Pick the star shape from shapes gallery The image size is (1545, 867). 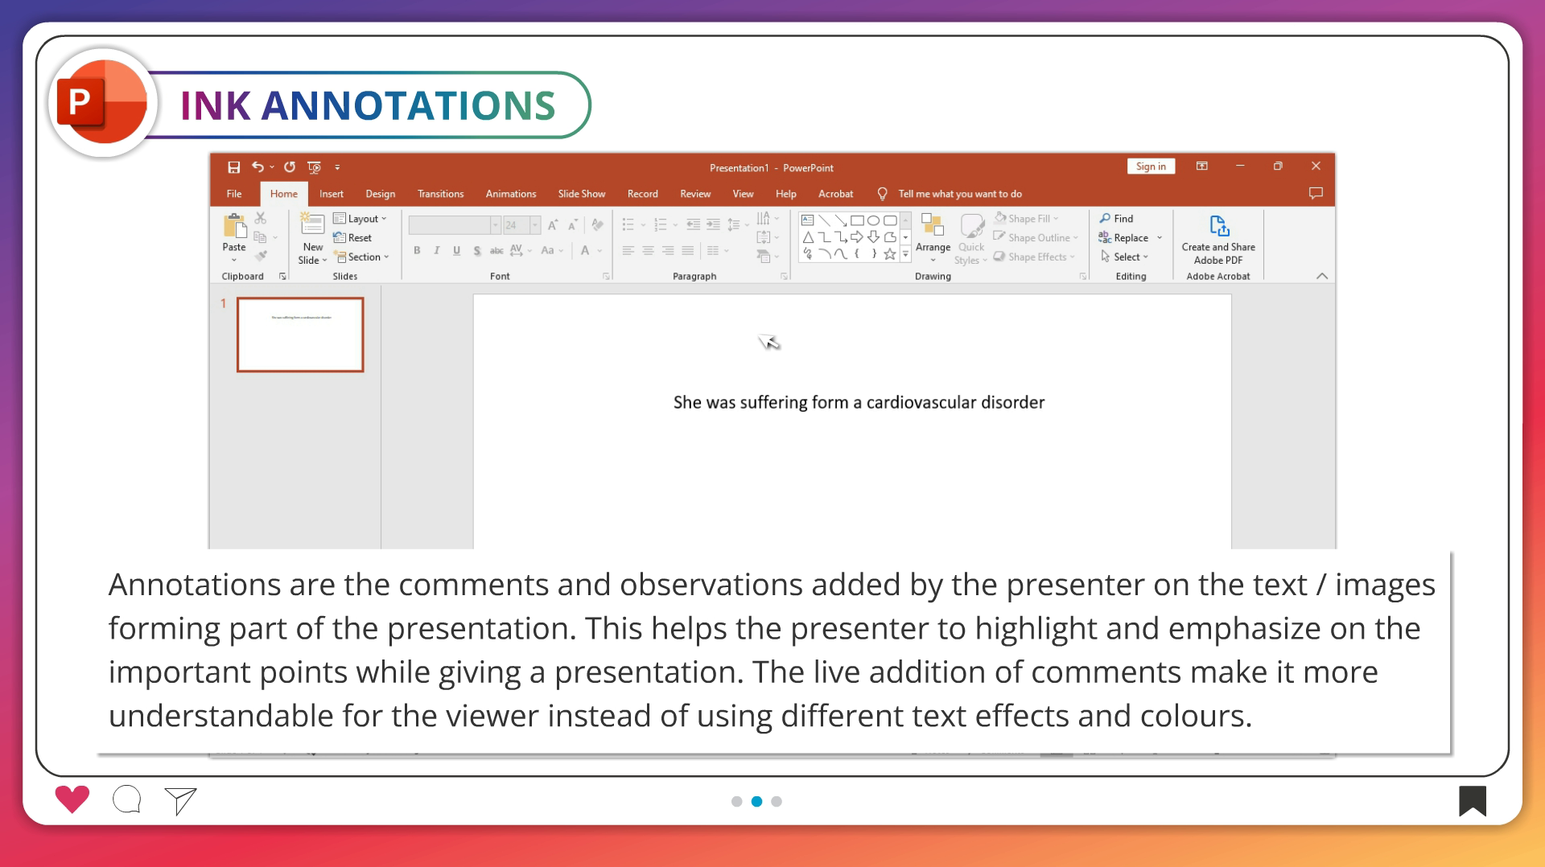(889, 254)
